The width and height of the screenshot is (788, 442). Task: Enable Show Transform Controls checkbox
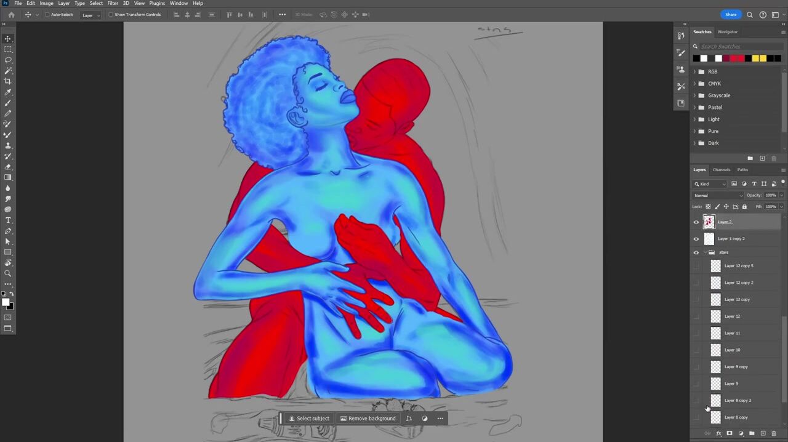[111, 15]
